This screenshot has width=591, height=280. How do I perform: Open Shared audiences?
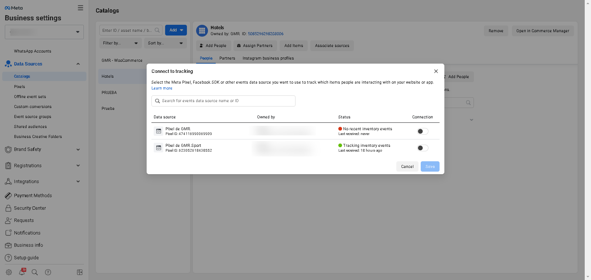30,126
